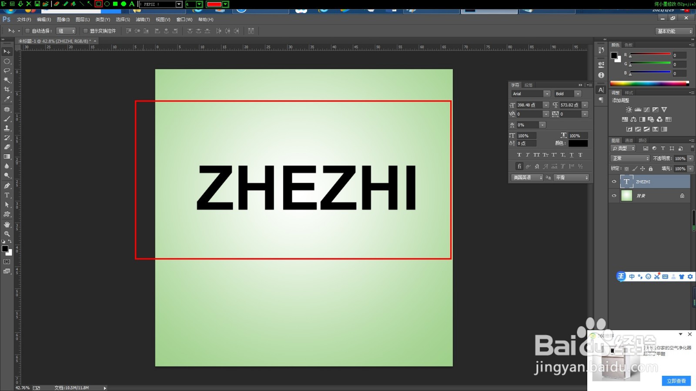Screen dimensions: 696x391
Task: Enable Show Transform Controls checkbox
Action: click(85, 31)
